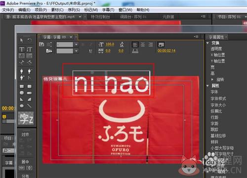Click the Templates icon in title toolbar
This screenshot has height=178, width=247.
pos(49,51)
